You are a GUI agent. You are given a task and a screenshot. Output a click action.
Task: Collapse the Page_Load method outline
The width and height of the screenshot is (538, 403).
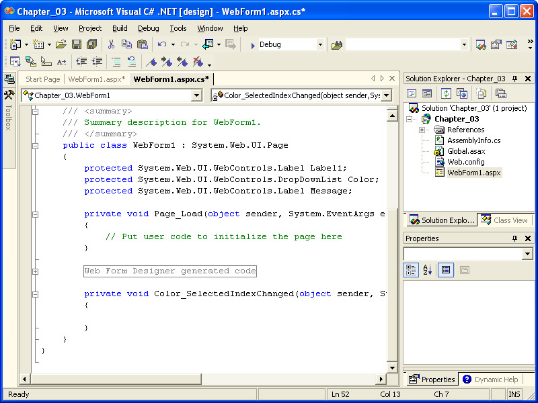click(35, 214)
